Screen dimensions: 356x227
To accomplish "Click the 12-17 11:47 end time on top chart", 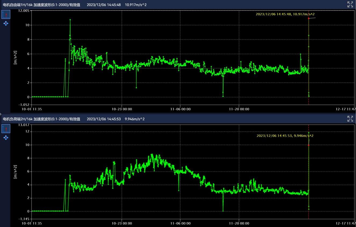I will coord(346,109).
